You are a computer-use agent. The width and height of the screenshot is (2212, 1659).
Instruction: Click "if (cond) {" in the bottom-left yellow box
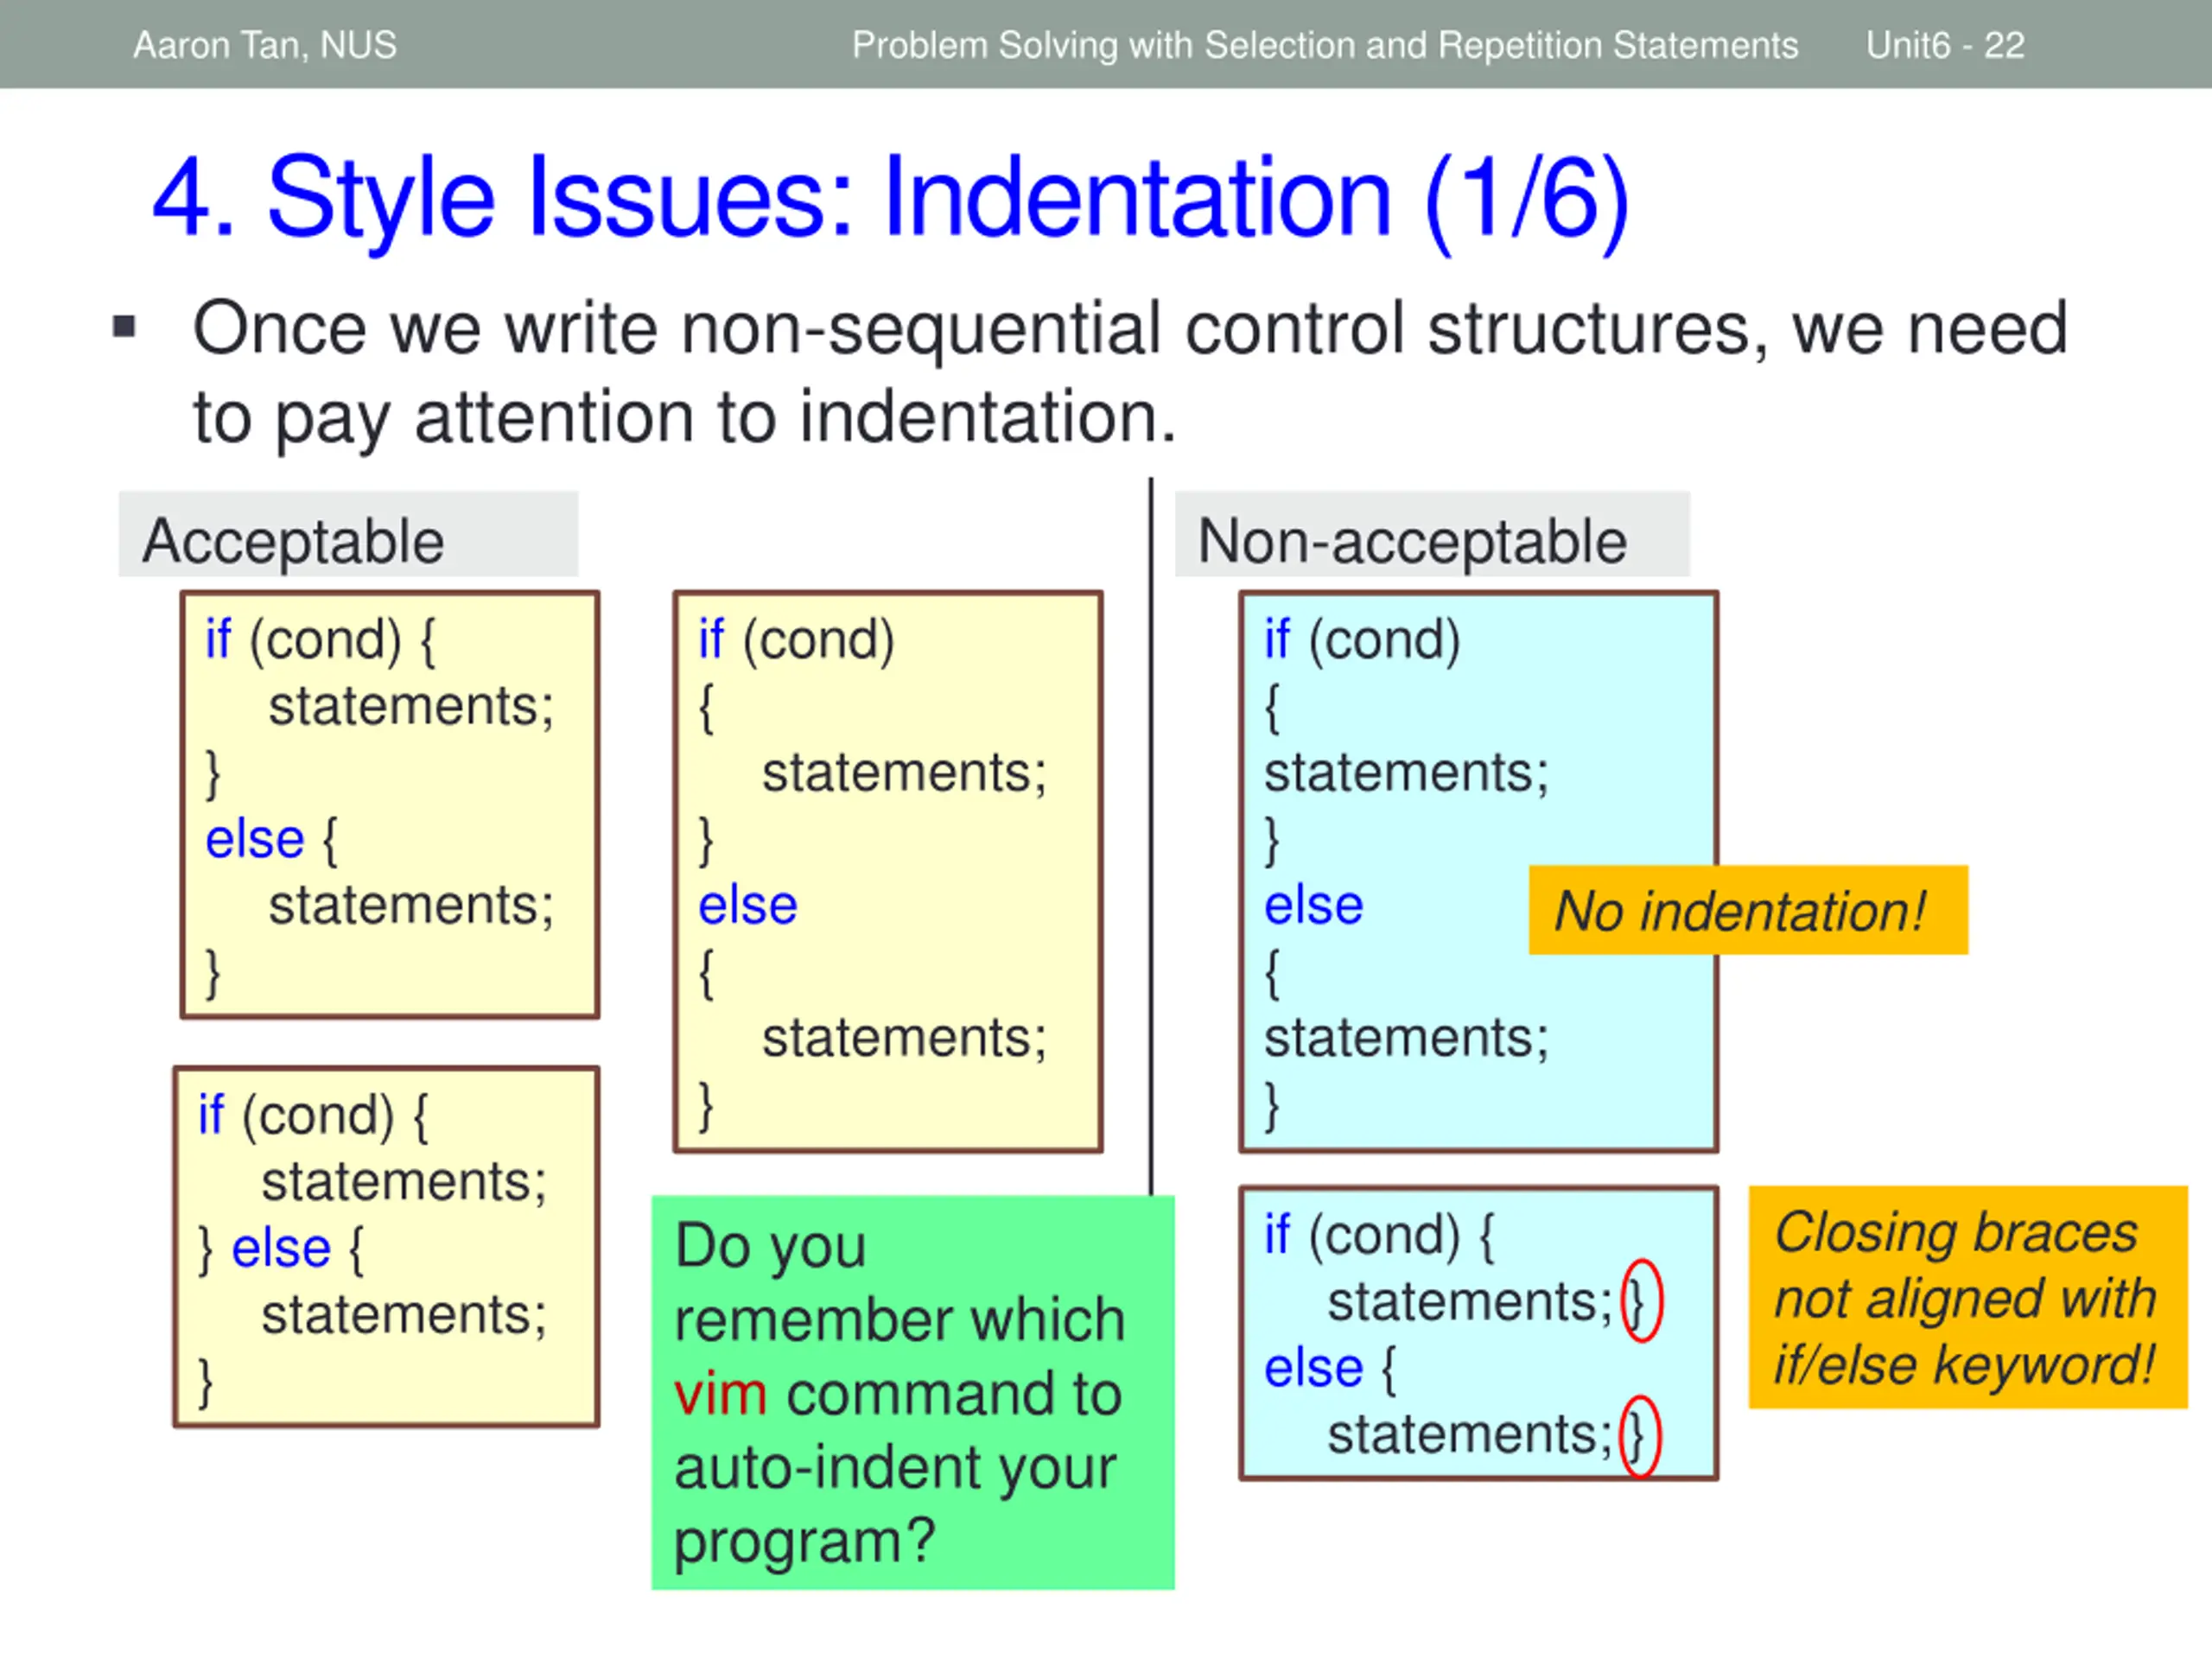coord(313,1116)
